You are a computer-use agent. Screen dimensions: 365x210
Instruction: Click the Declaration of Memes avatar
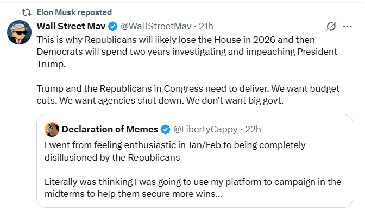[52, 129]
